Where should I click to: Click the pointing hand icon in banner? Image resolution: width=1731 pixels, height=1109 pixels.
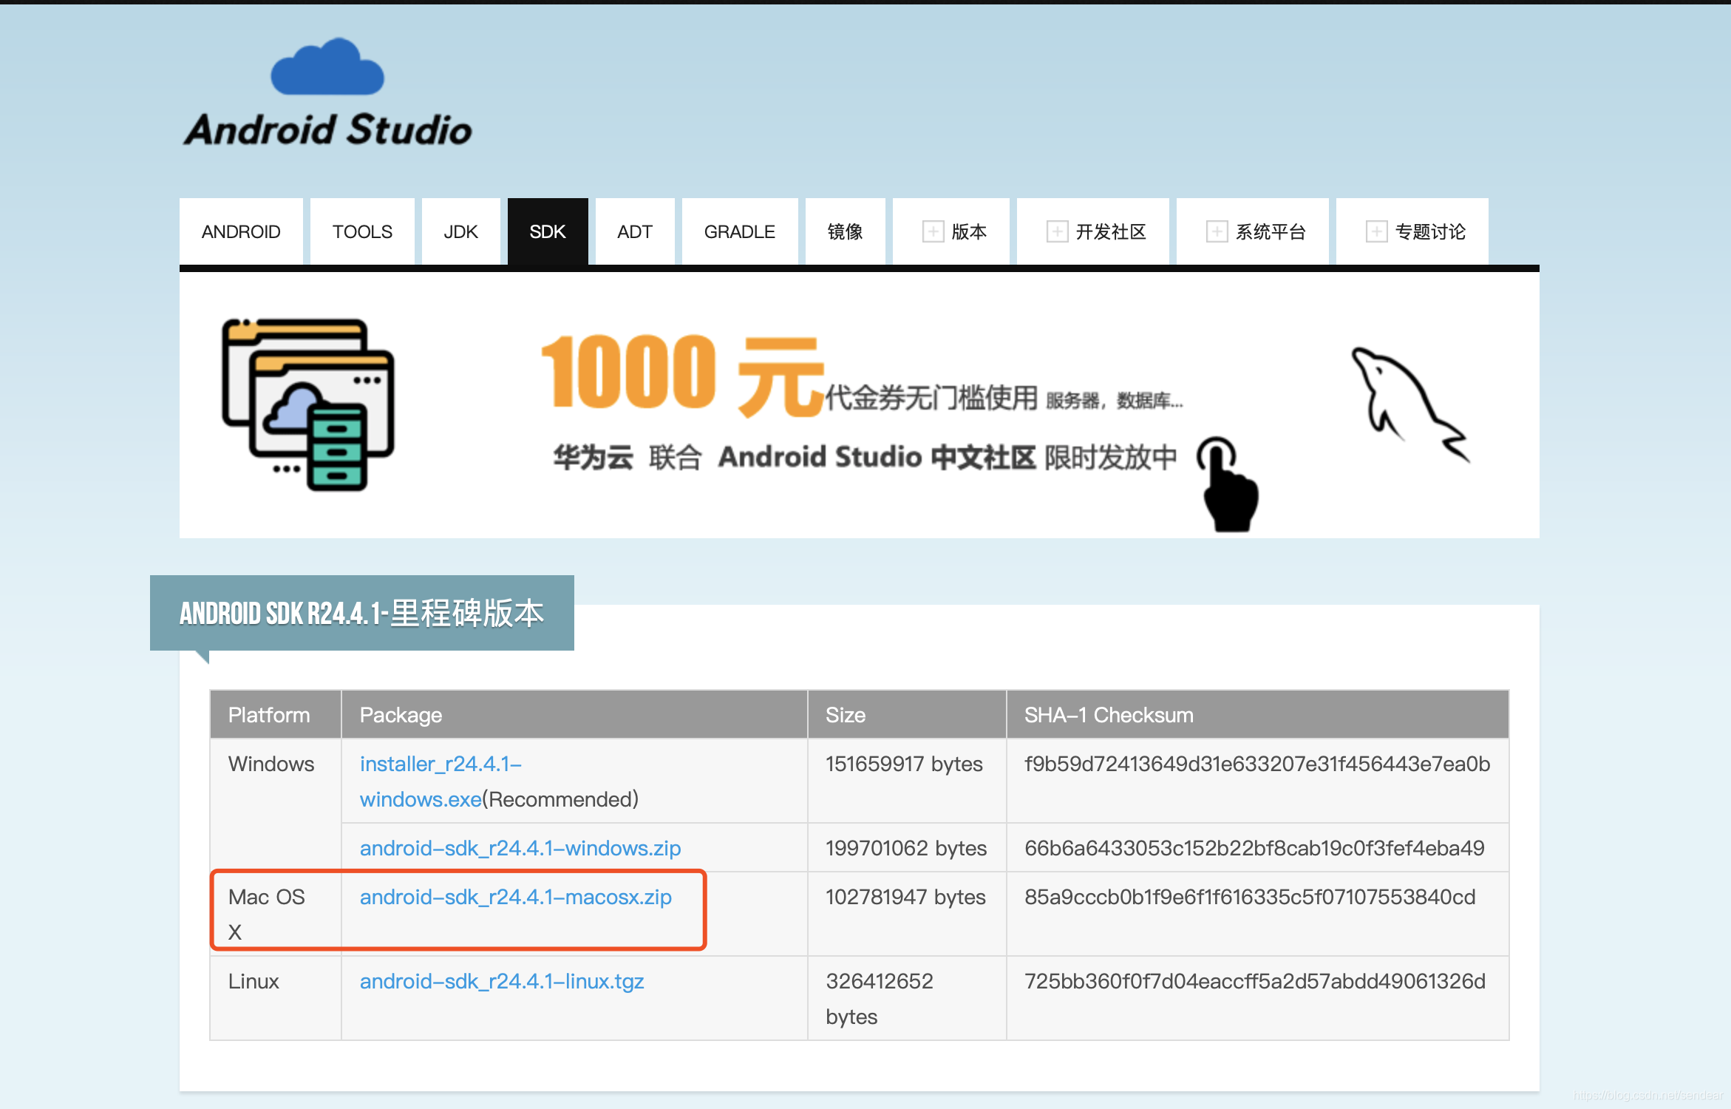pyautogui.click(x=1229, y=484)
